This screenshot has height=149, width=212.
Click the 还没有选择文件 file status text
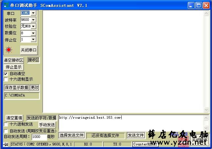[105, 135]
